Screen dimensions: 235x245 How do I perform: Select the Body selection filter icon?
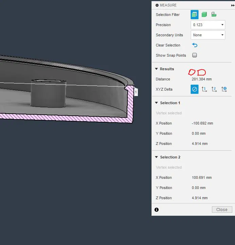point(204,15)
